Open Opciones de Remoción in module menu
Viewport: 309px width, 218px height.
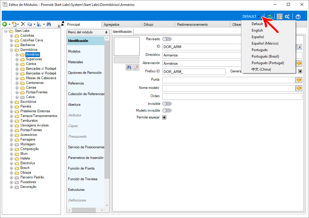tap(85, 73)
